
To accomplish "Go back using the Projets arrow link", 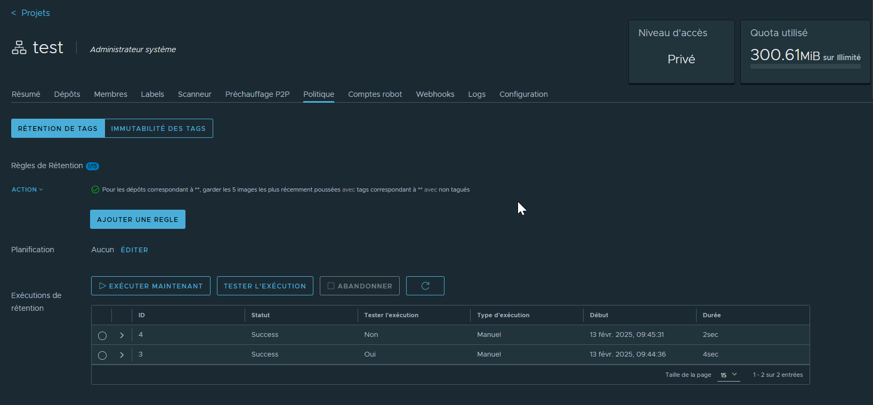I will (x=30, y=13).
